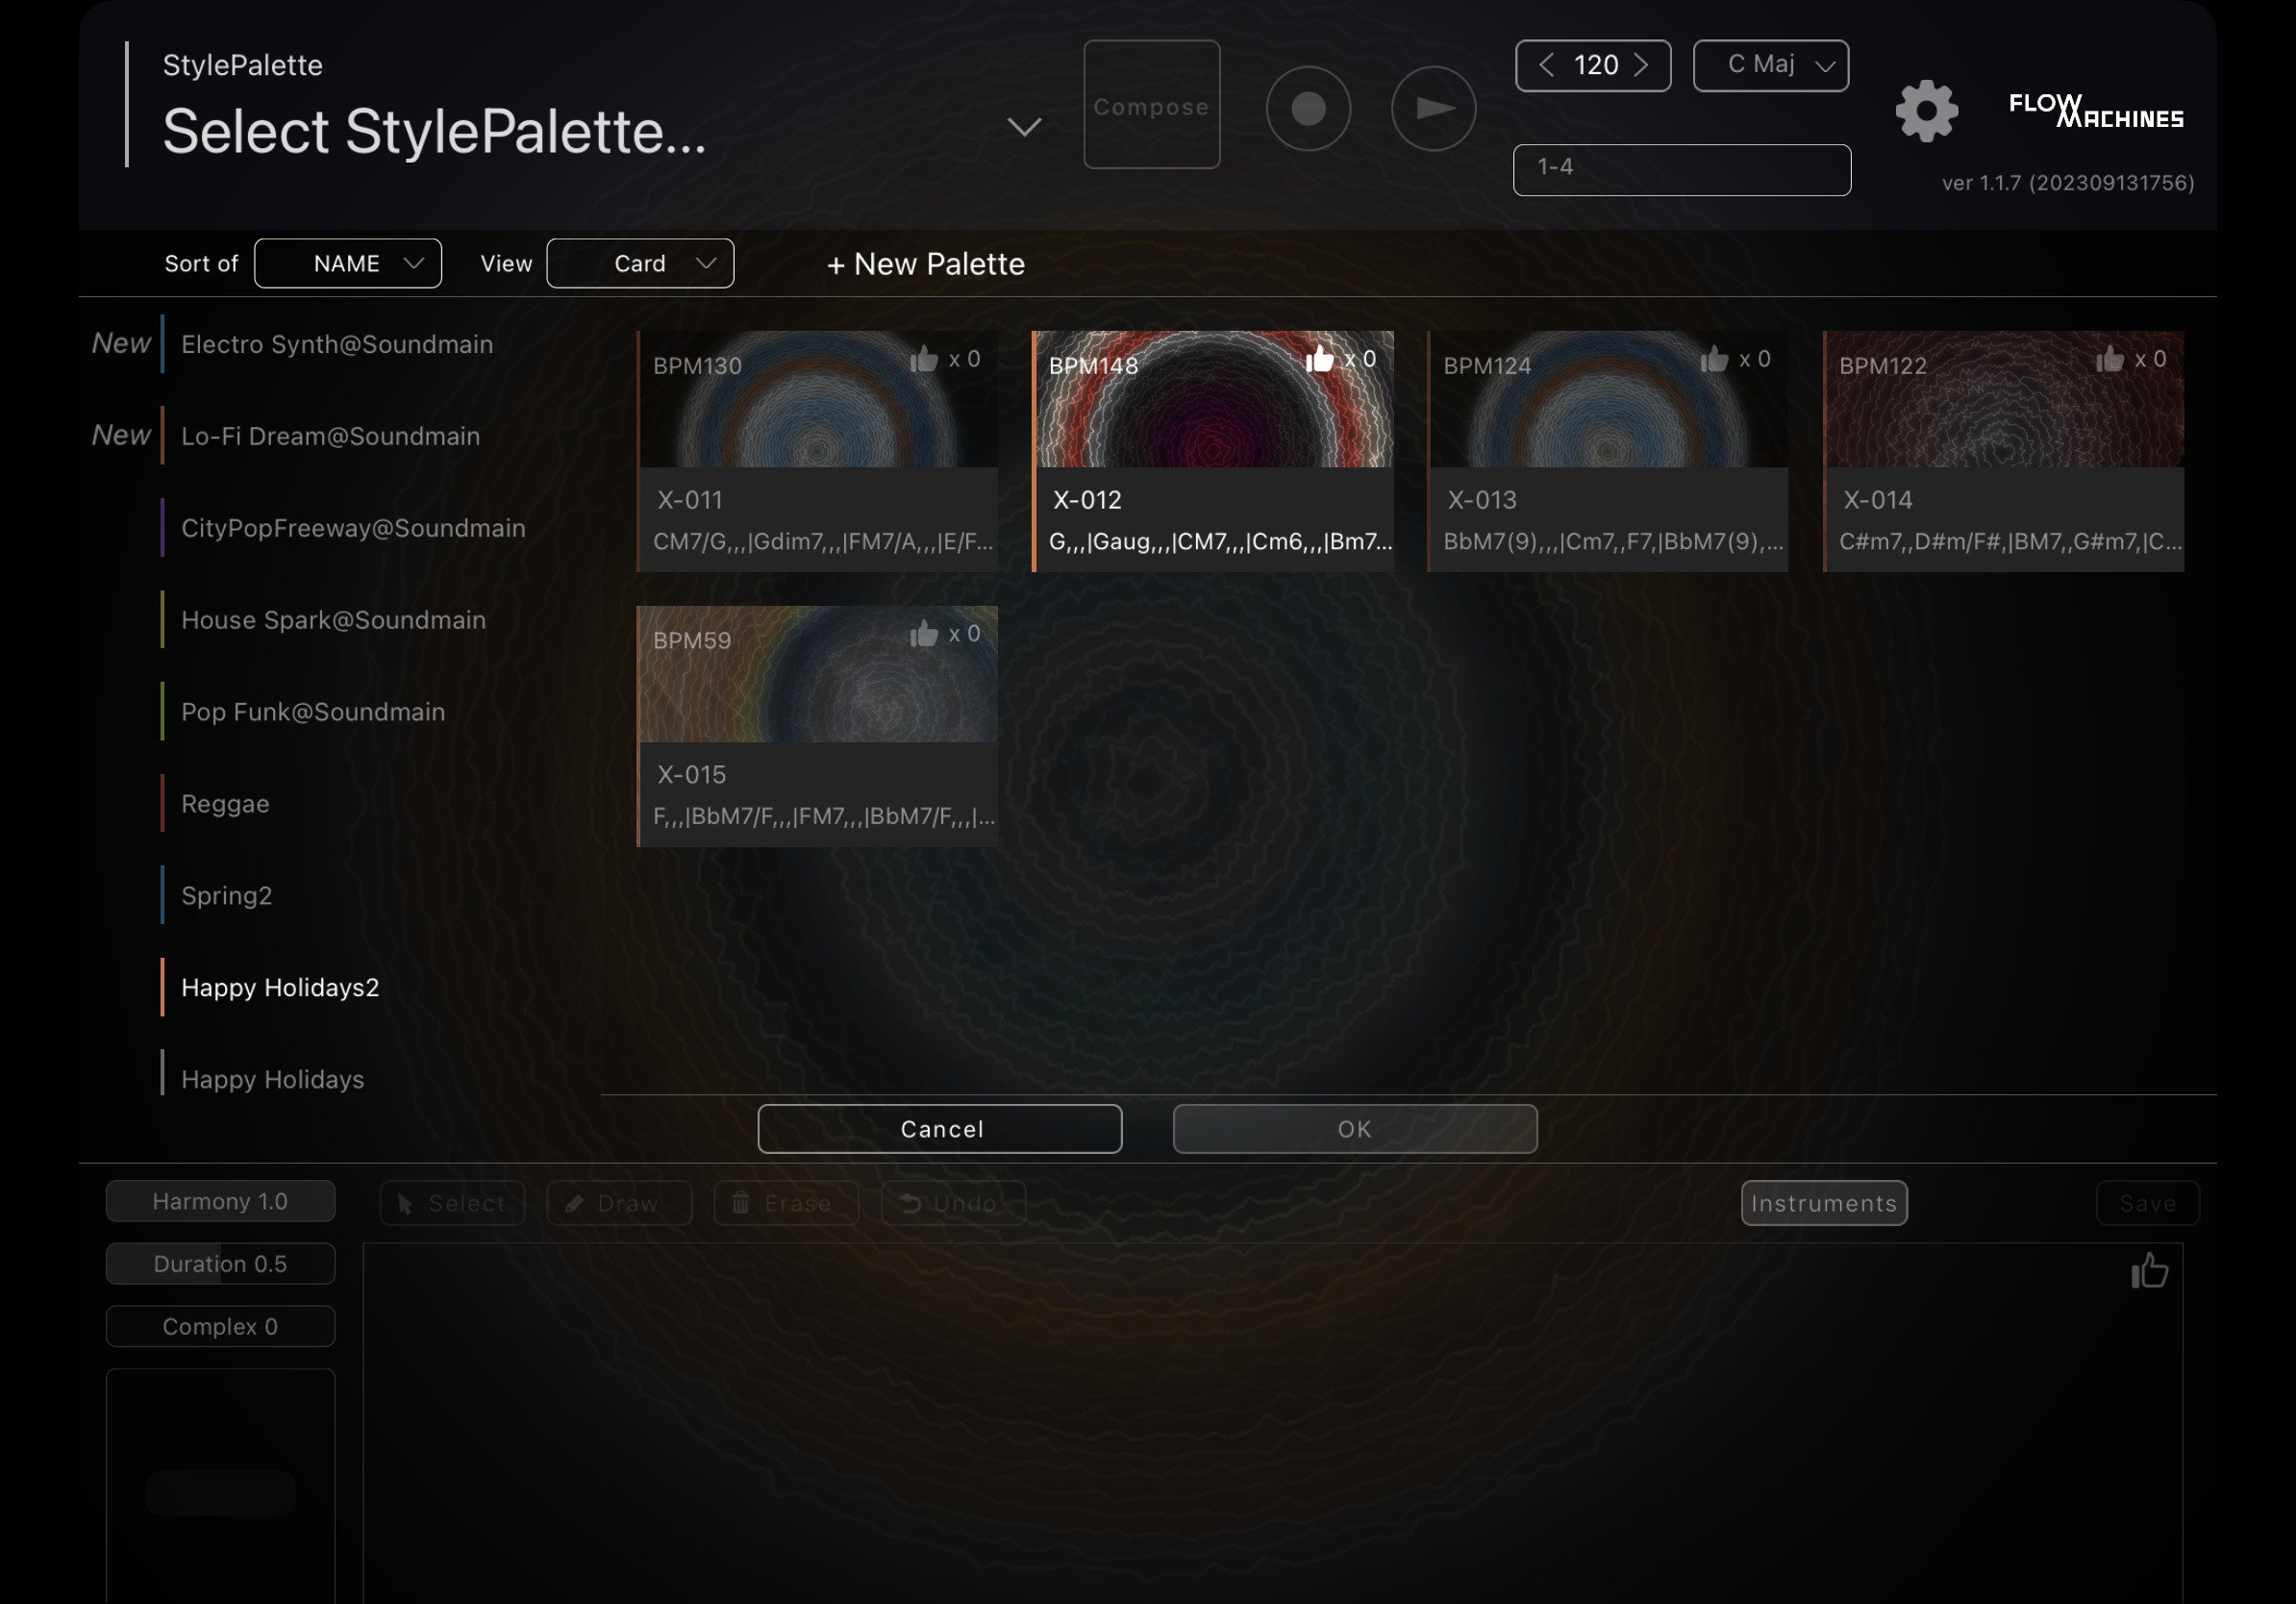Click the play button
The height and width of the screenshot is (1604, 2296).
click(x=1433, y=108)
